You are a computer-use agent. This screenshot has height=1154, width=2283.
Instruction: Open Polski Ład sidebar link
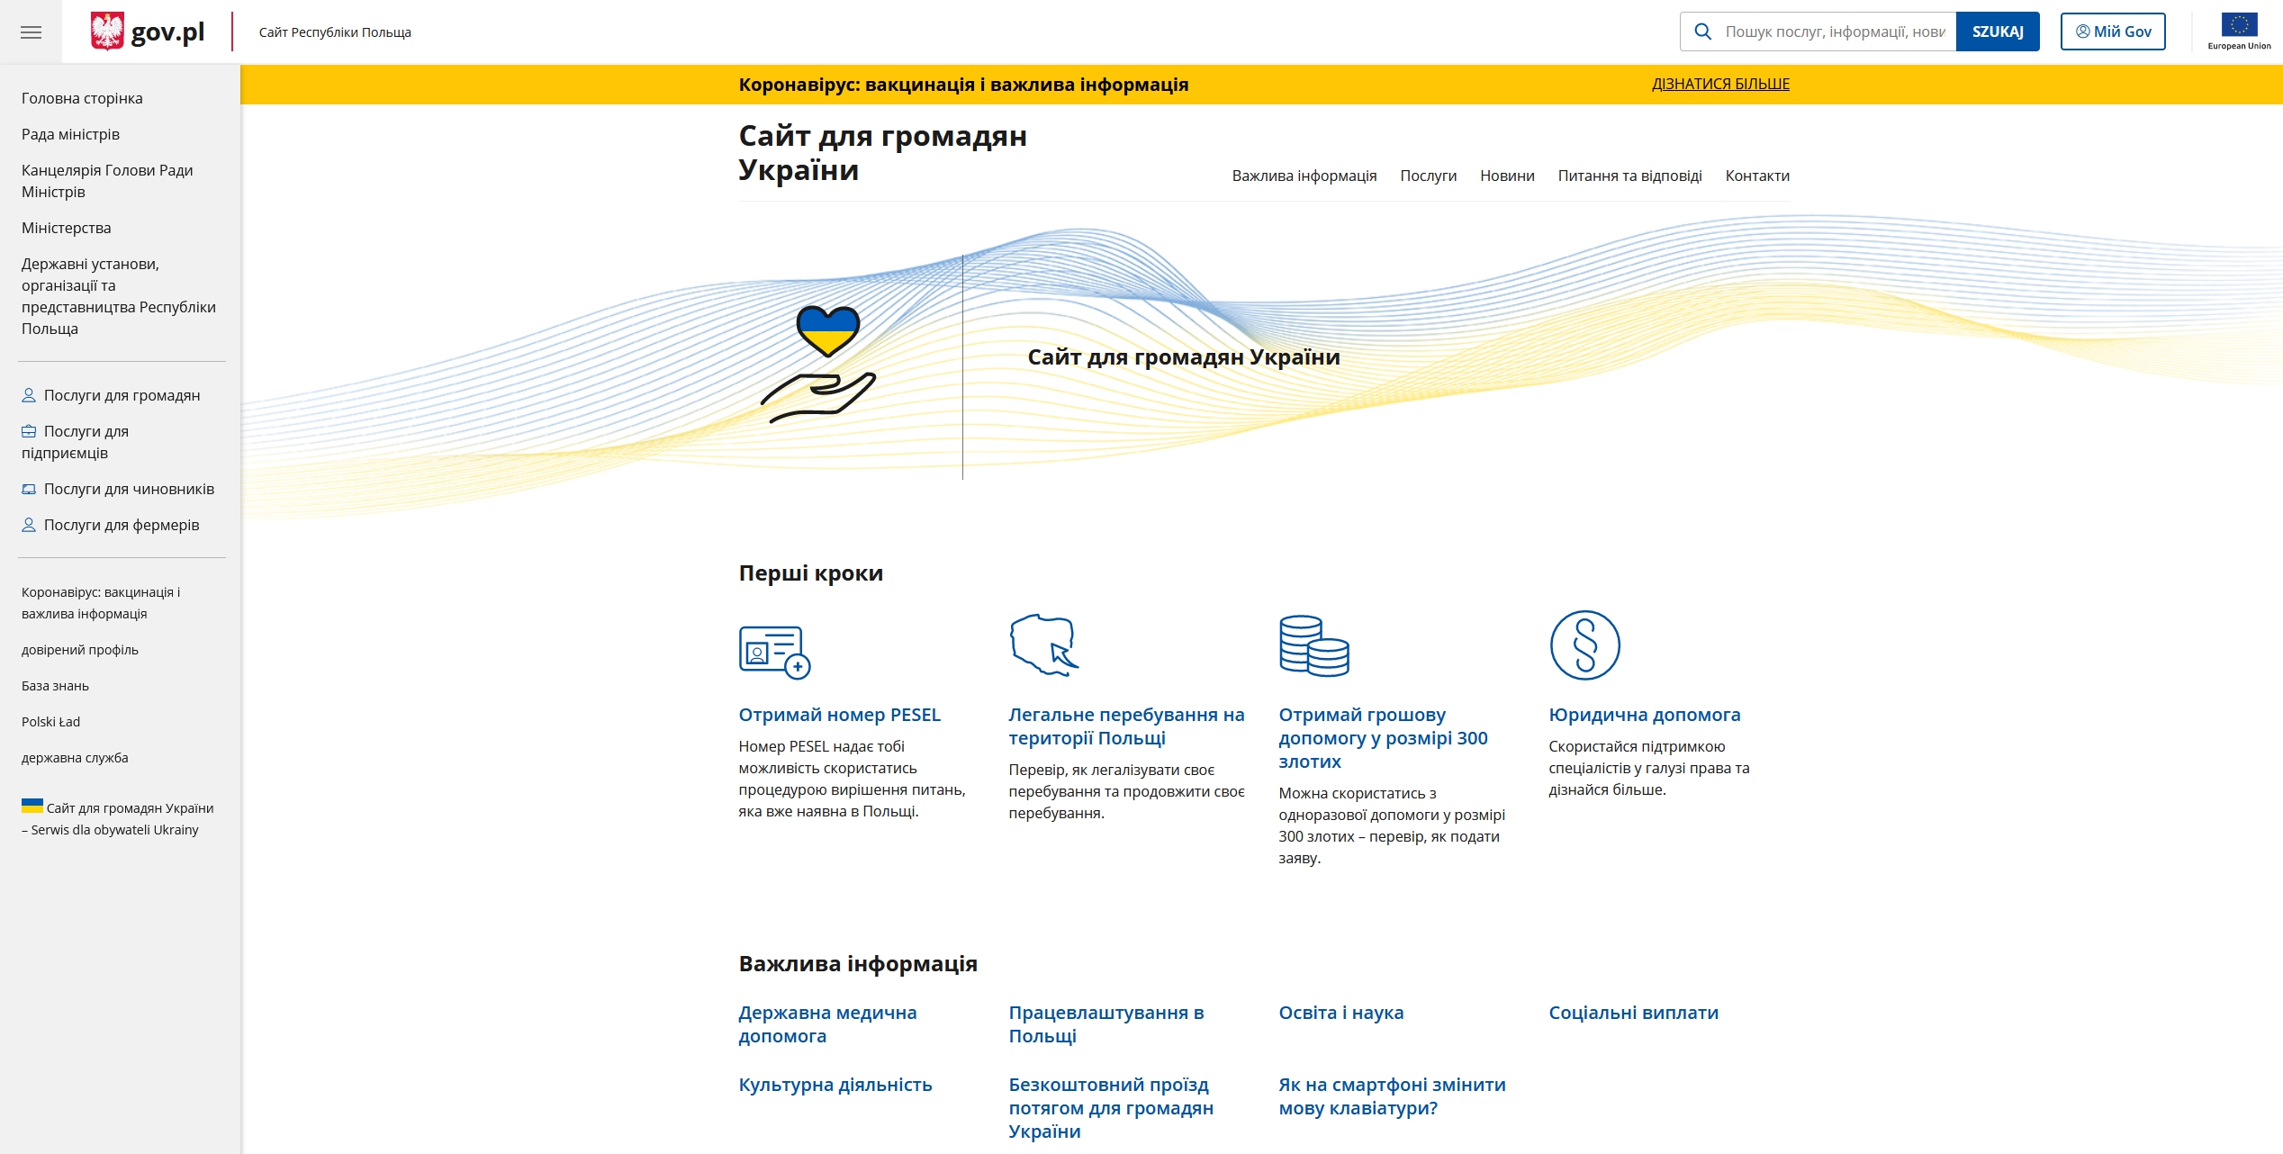(50, 722)
